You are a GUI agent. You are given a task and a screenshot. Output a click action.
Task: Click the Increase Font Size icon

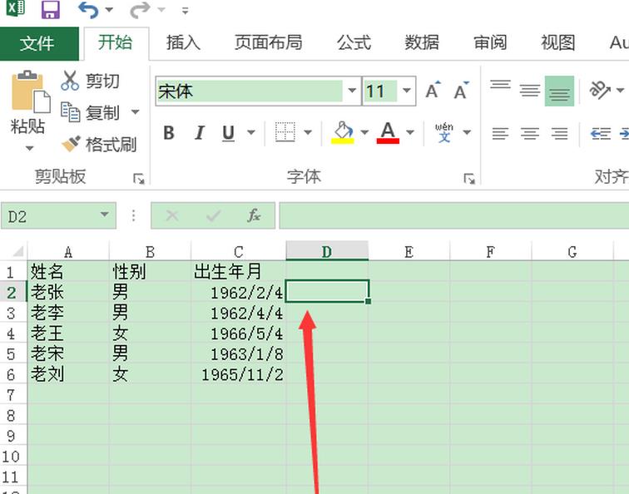click(433, 91)
